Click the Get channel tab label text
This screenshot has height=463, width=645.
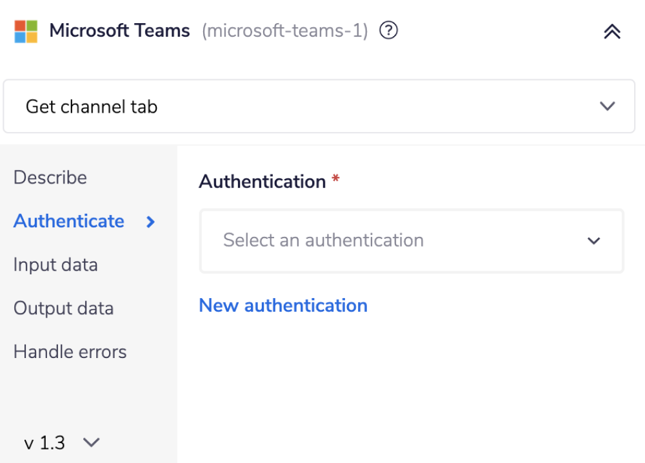(x=91, y=106)
